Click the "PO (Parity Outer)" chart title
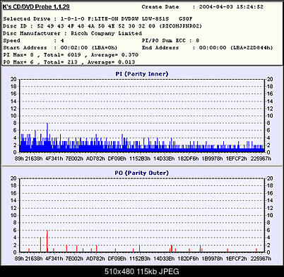Screen dimensions: 284x277 click(142, 173)
